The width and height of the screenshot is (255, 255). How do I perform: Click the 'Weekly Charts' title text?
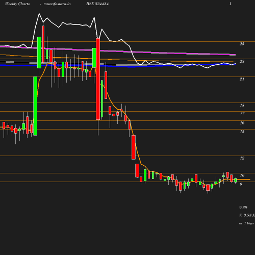coord(17,4)
